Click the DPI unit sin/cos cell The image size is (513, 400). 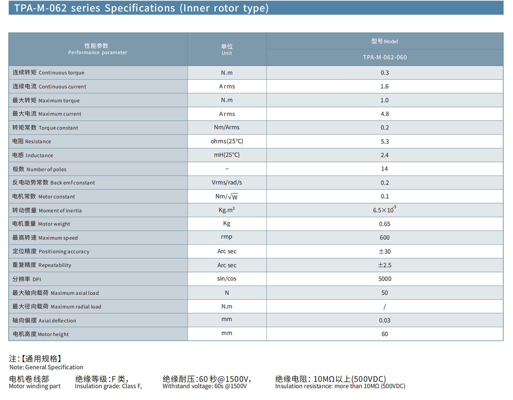pos(227,279)
